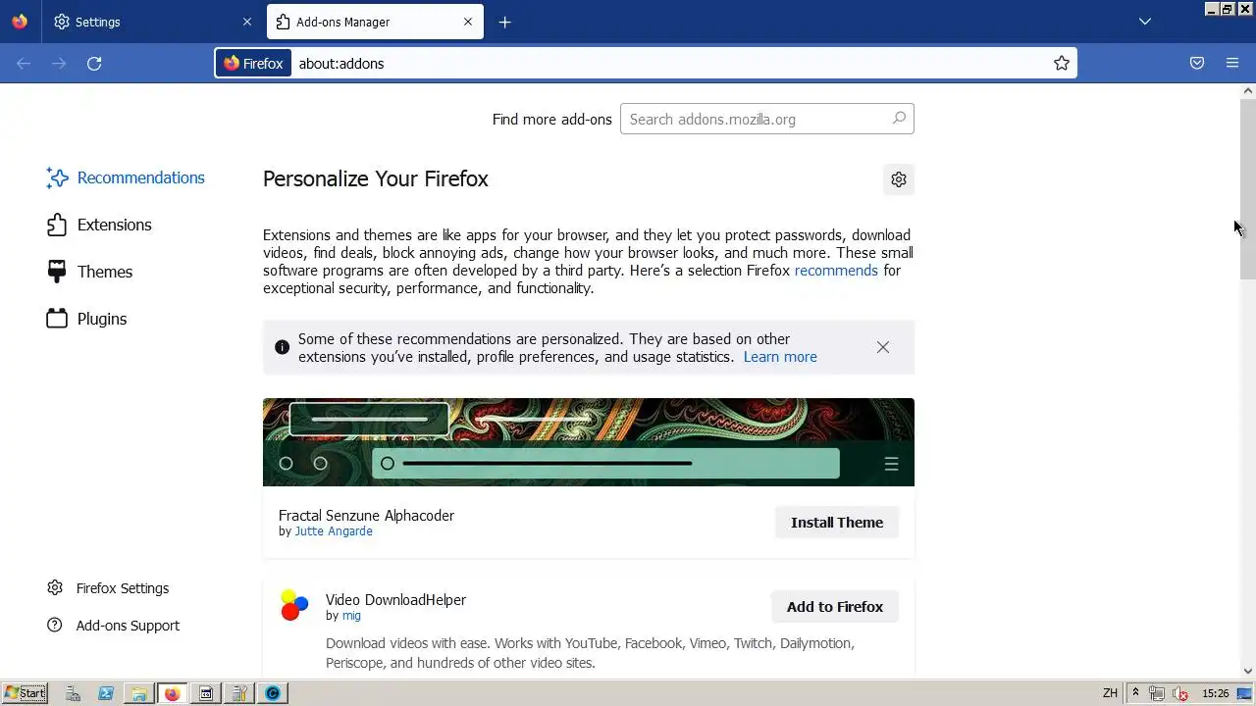This screenshot has width=1256, height=706.
Task: Click 'Video DownloadHelper' extension name
Action: (x=395, y=600)
